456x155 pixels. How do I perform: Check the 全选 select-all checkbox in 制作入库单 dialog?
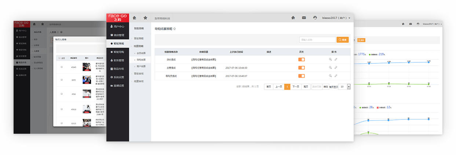point(59,58)
